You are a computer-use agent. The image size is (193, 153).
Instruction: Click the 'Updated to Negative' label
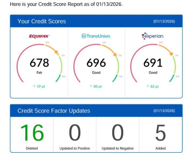pyautogui.click(x=118, y=148)
